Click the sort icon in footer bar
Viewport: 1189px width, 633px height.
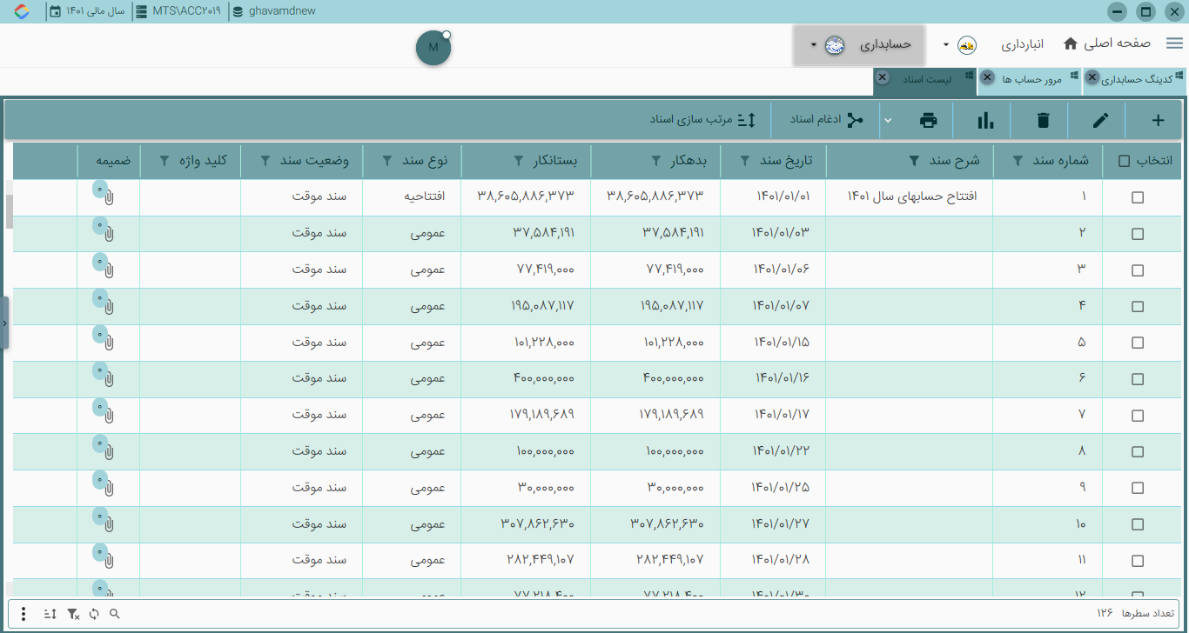point(50,614)
